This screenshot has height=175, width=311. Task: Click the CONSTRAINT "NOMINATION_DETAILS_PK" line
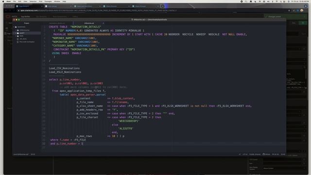[94, 50]
